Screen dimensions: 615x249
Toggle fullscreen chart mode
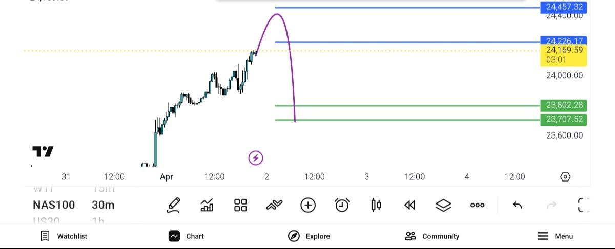(583, 205)
